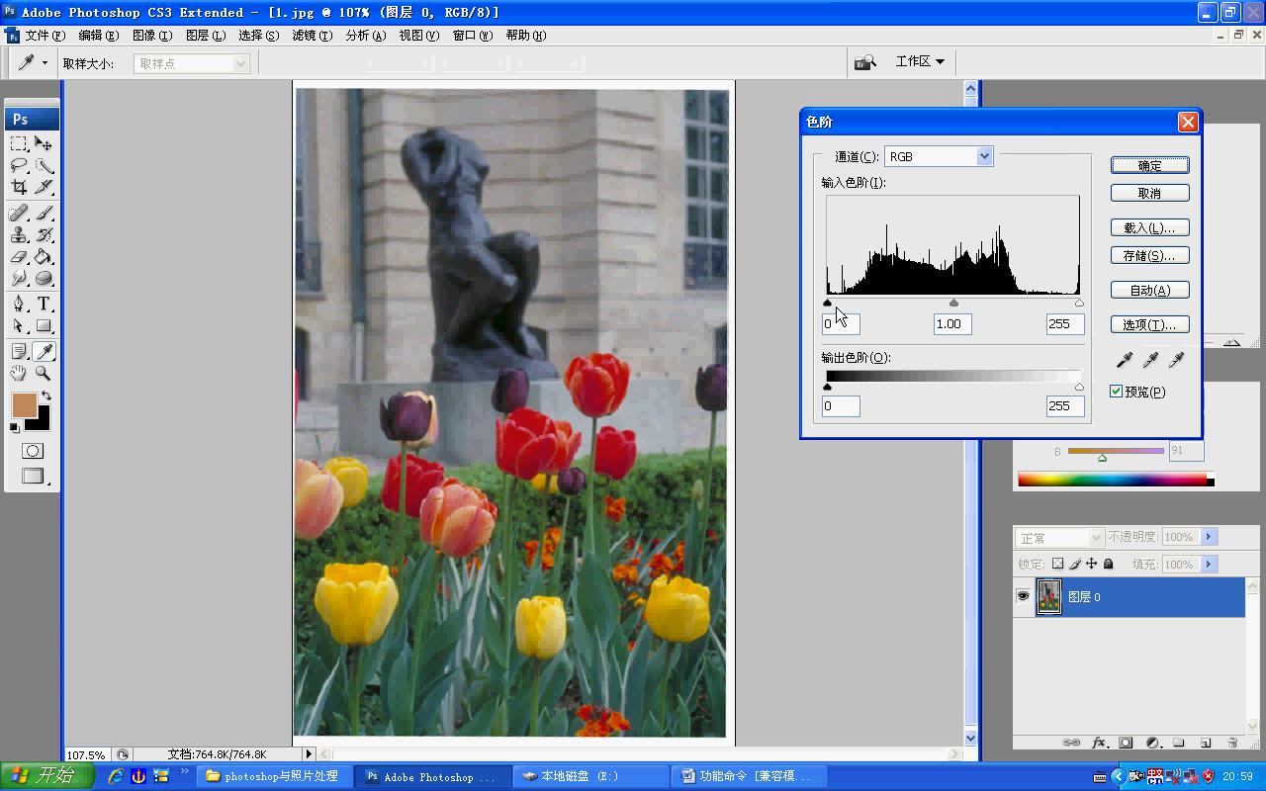Open the 工作区 workspace dropdown

point(920,61)
